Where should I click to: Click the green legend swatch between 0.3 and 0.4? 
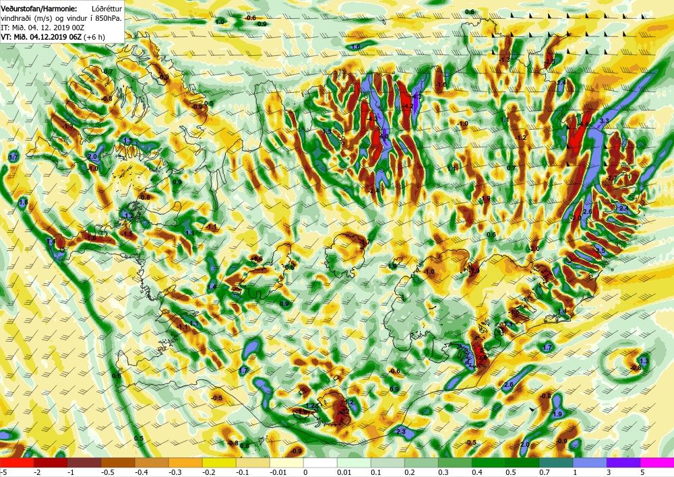[x=455, y=462]
